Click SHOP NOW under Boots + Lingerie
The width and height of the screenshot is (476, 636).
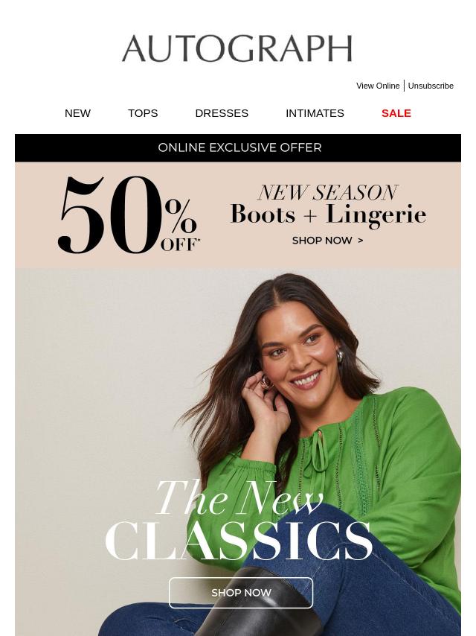click(322, 241)
